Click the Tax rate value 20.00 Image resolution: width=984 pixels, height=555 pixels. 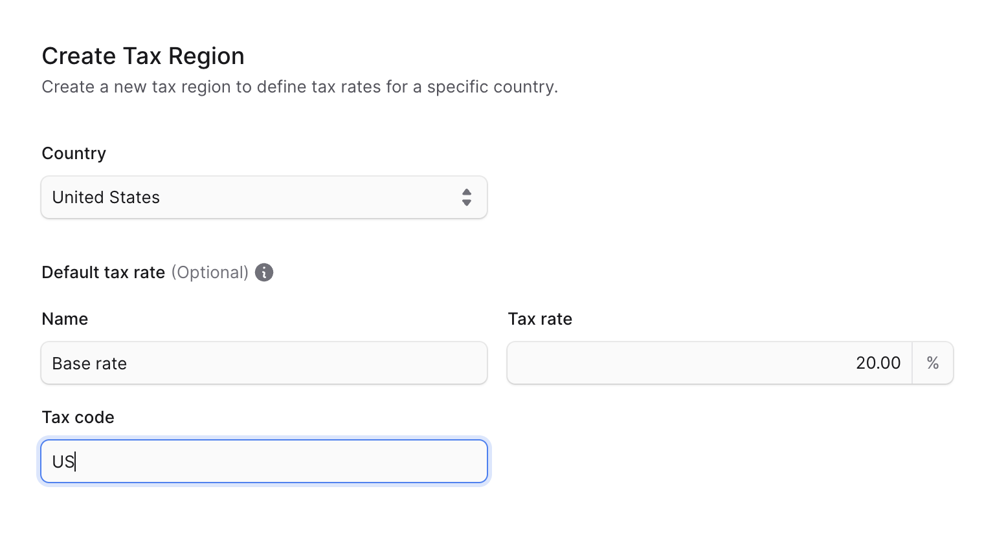(878, 363)
